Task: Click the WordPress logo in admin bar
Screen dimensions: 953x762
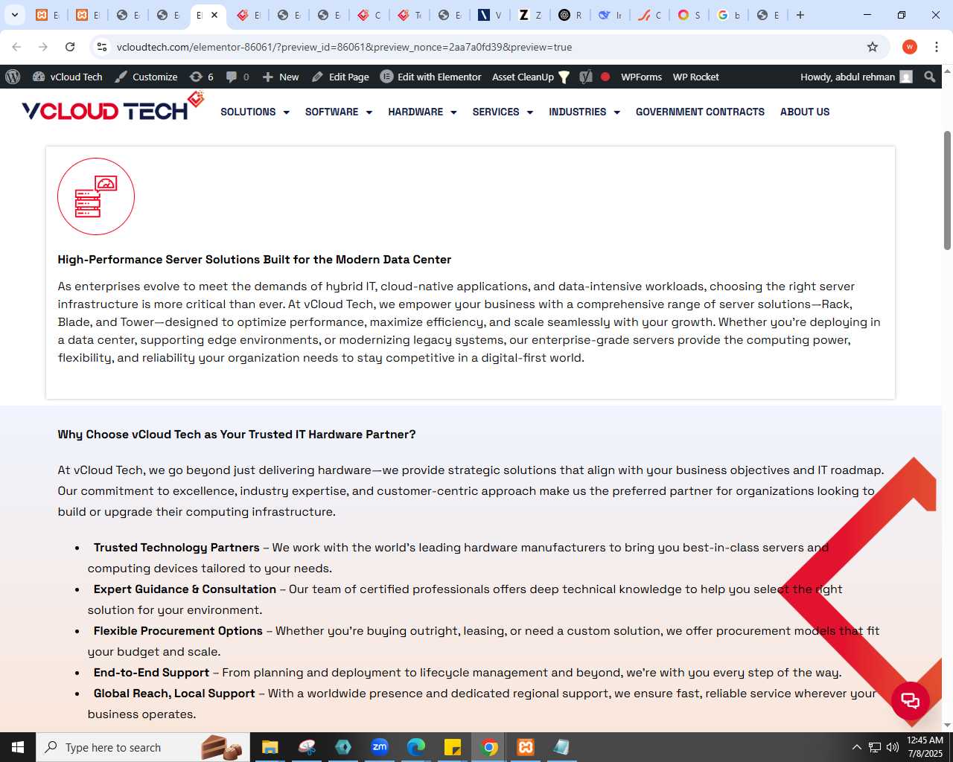Action: point(13,77)
